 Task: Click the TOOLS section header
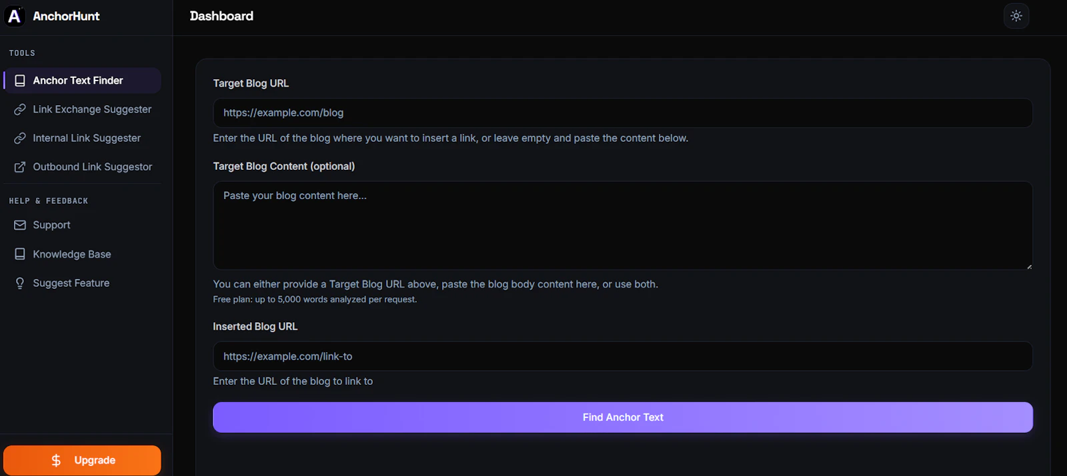[x=22, y=53]
